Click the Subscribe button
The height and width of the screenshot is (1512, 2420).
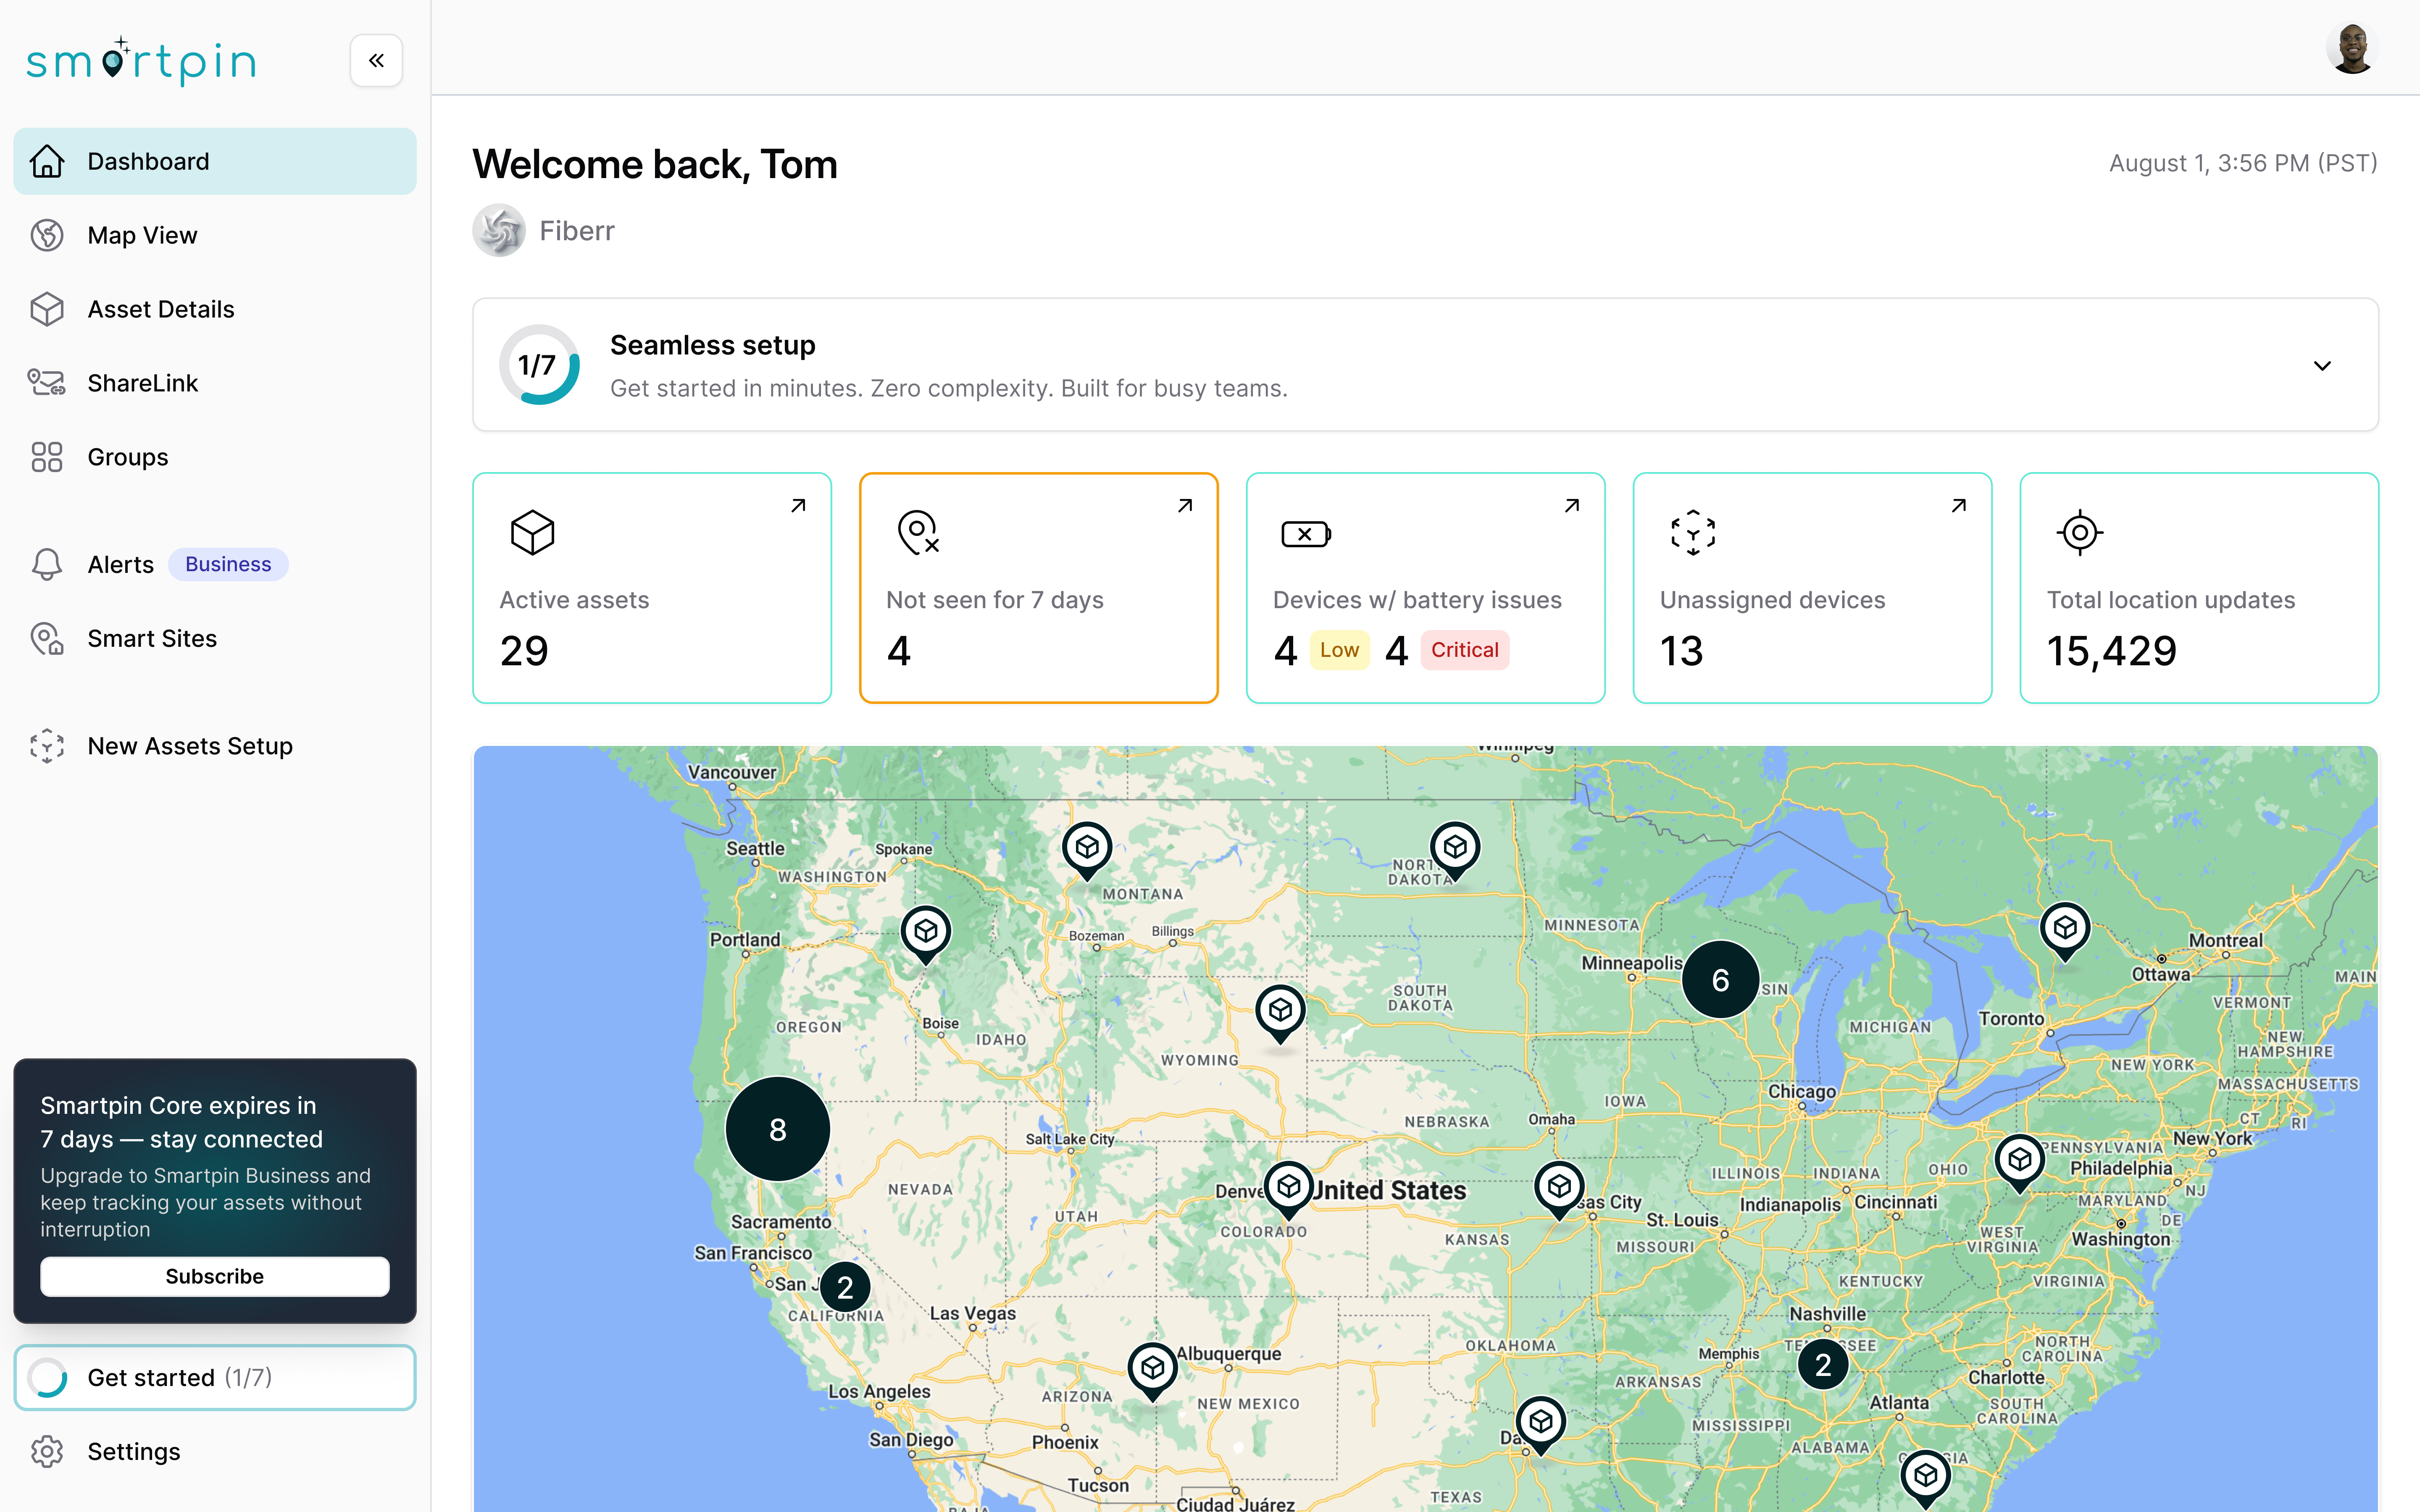point(214,1276)
